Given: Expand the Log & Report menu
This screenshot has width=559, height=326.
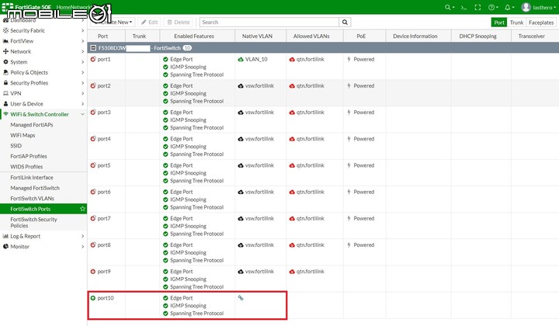Looking at the screenshot, I should coord(83,236).
